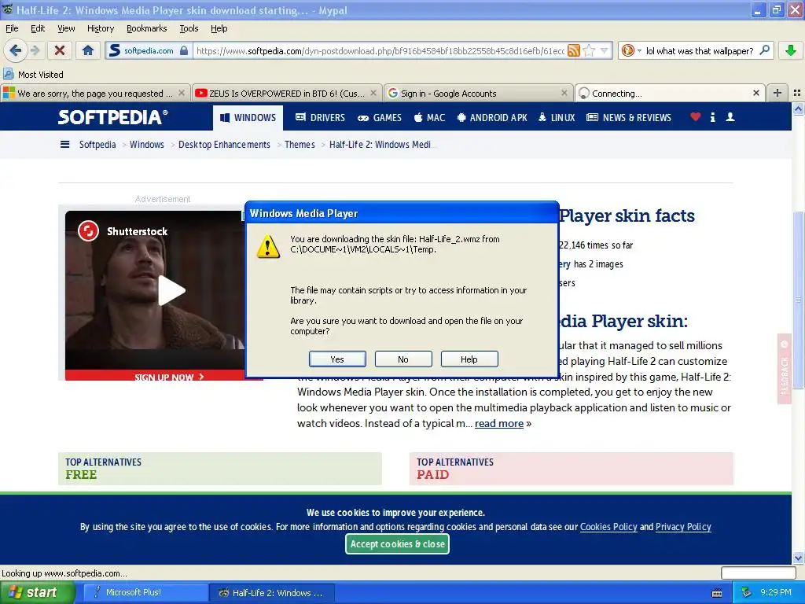Open NEWS & REVIEWS section
Viewport: 805px width, 604px height.
[628, 118]
